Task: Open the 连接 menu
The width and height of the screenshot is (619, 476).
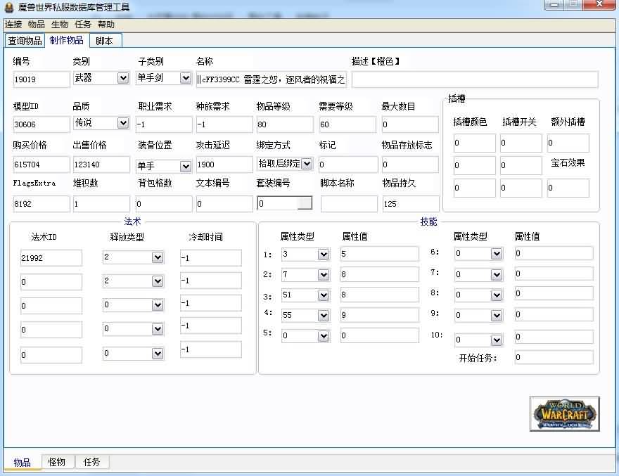Action: (13, 24)
